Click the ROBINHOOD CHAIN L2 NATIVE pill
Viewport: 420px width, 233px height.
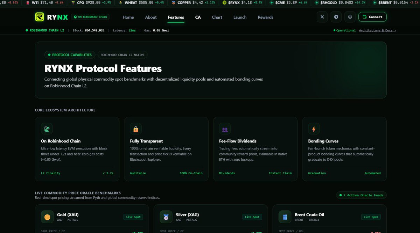pos(122,55)
